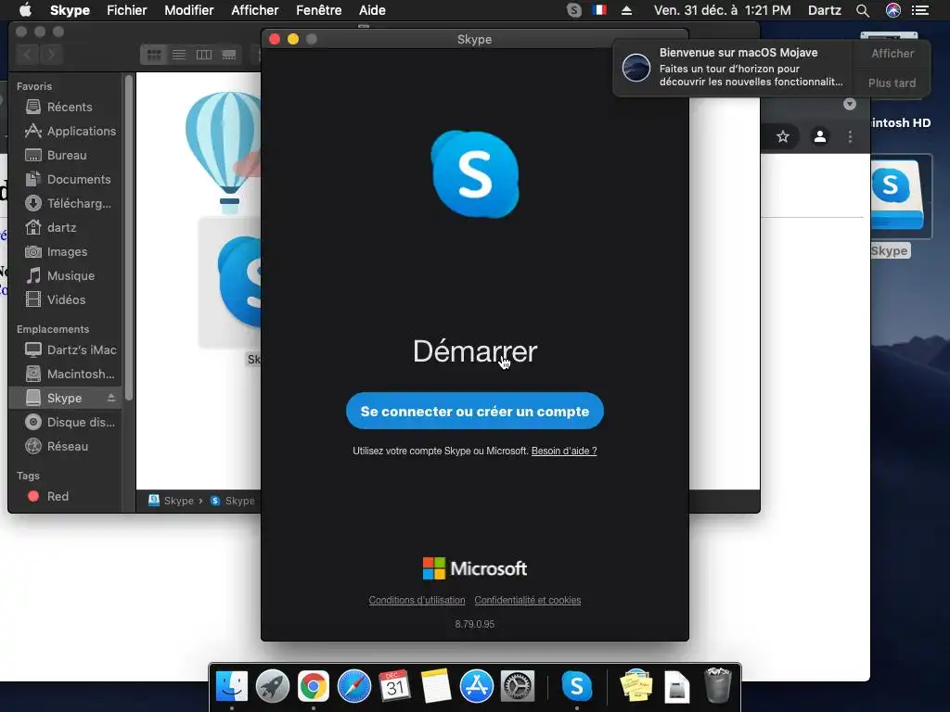Bookmark page with Chrome star icon
Viewport: 950px width, 712px height.
click(x=783, y=137)
